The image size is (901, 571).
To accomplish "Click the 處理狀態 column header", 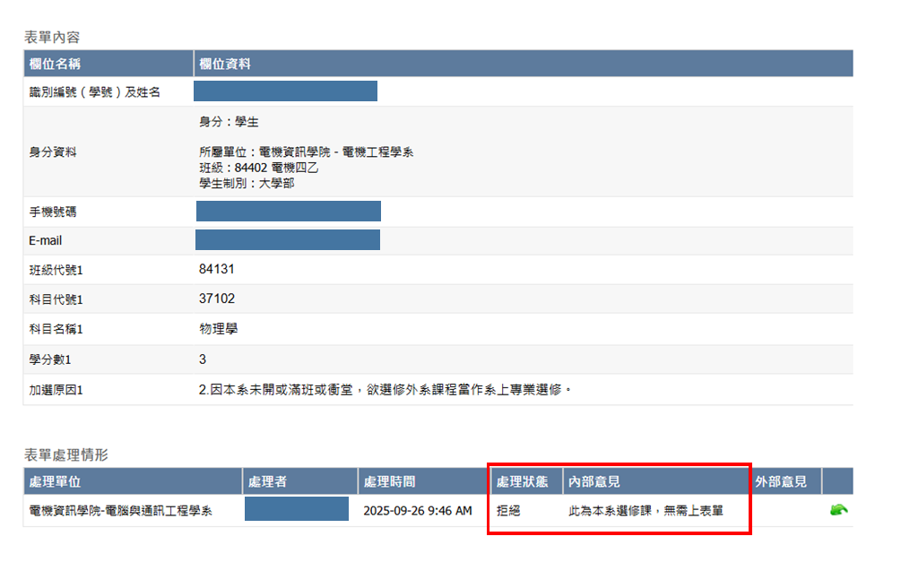I will click(x=523, y=481).
